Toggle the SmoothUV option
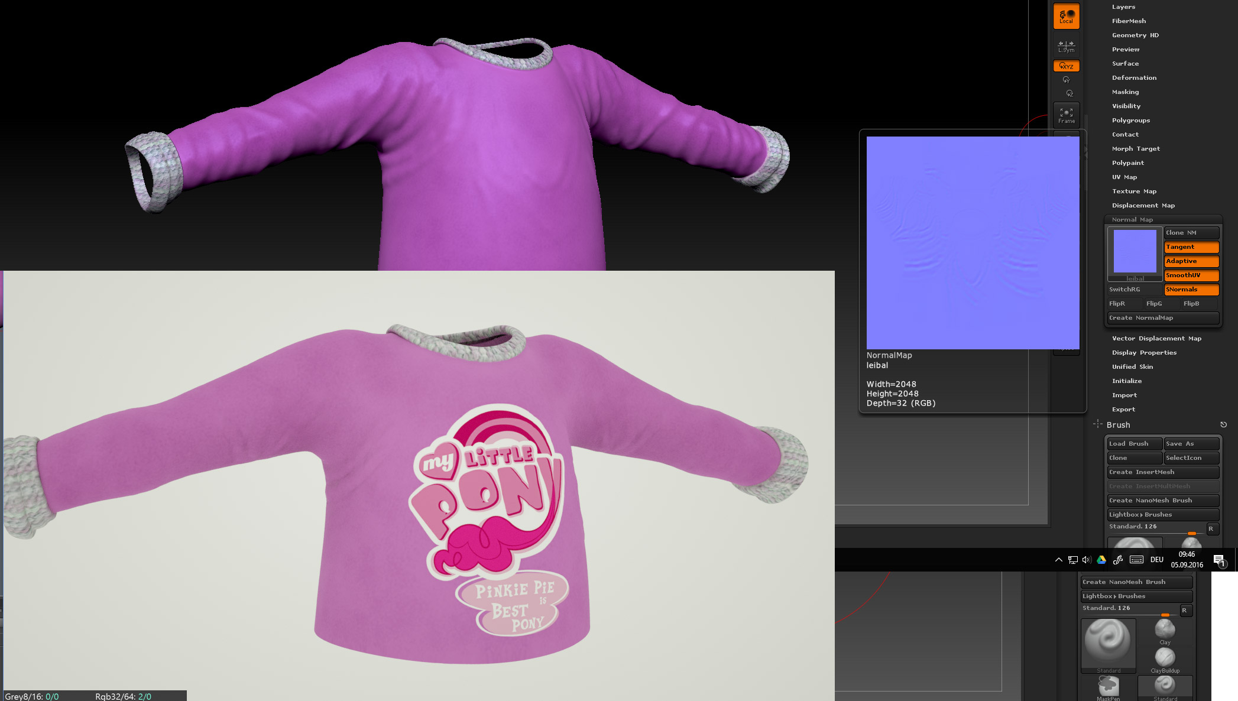This screenshot has height=701, width=1238. pyautogui.click(x=1191, y=275)
